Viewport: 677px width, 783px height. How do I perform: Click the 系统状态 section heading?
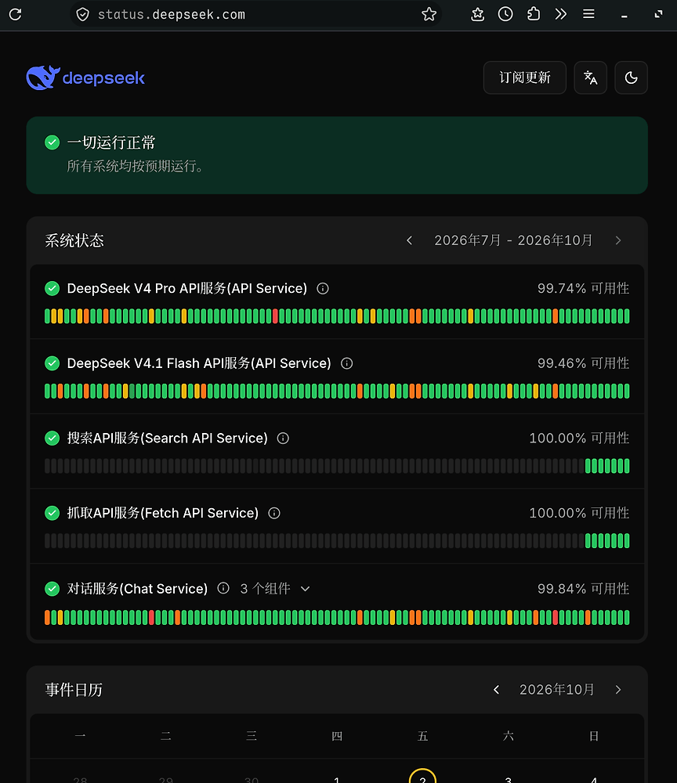pos(74,240)
